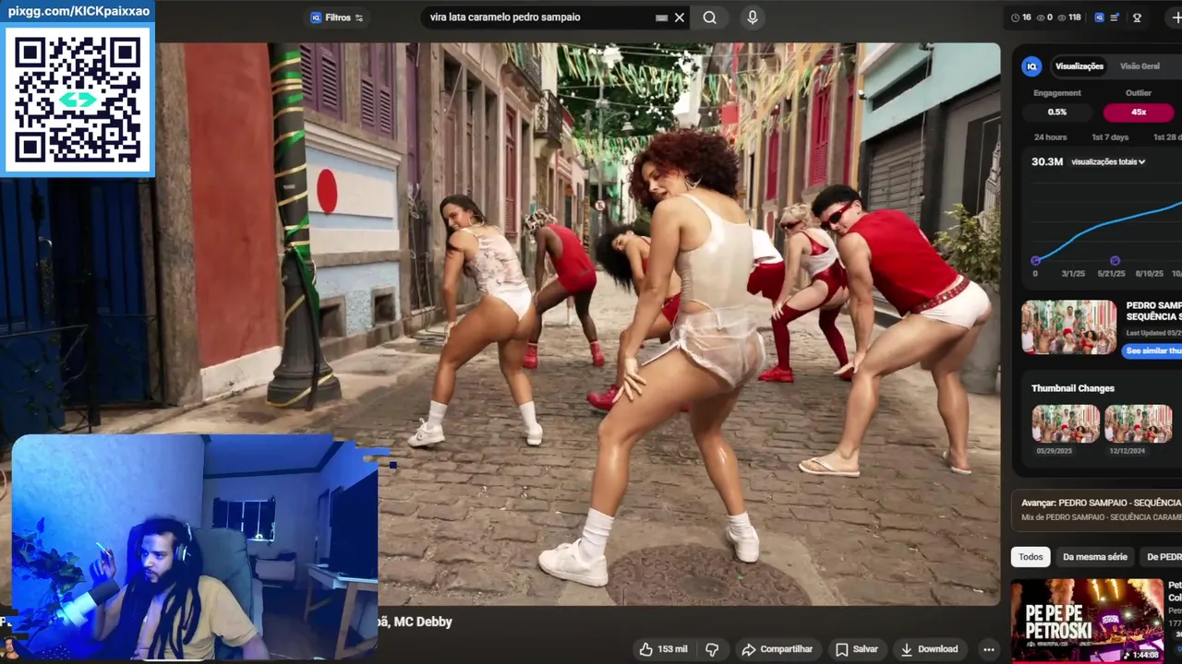
Task: Open the on-screen keyboard icon in search box
Action: 661,18
